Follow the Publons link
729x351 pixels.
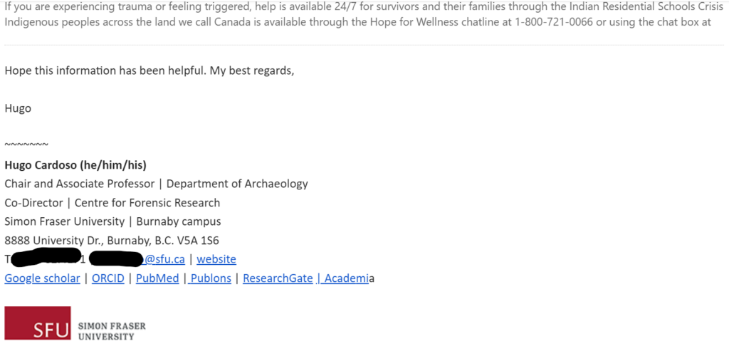coord(210,278)
